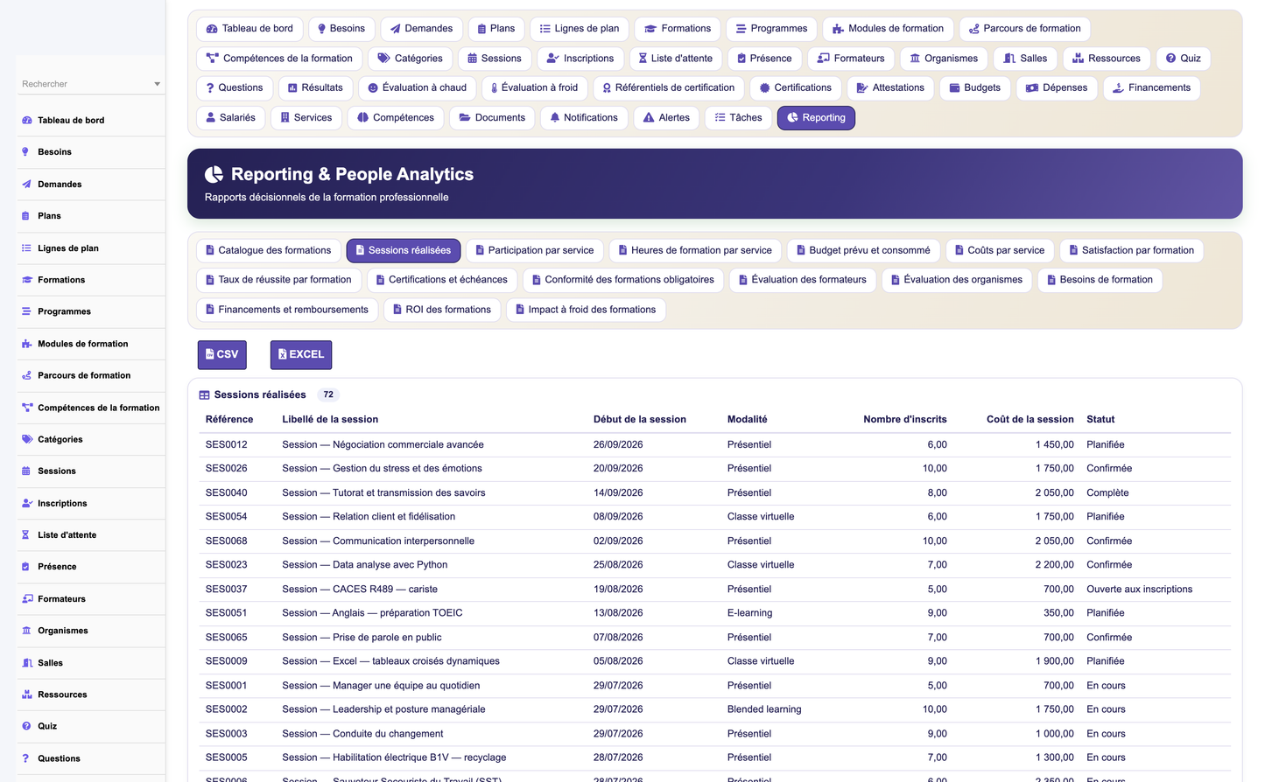Click the Quiz question-circle icon in sidebar
1265x782 pixels.
click(x=26, y=726)
